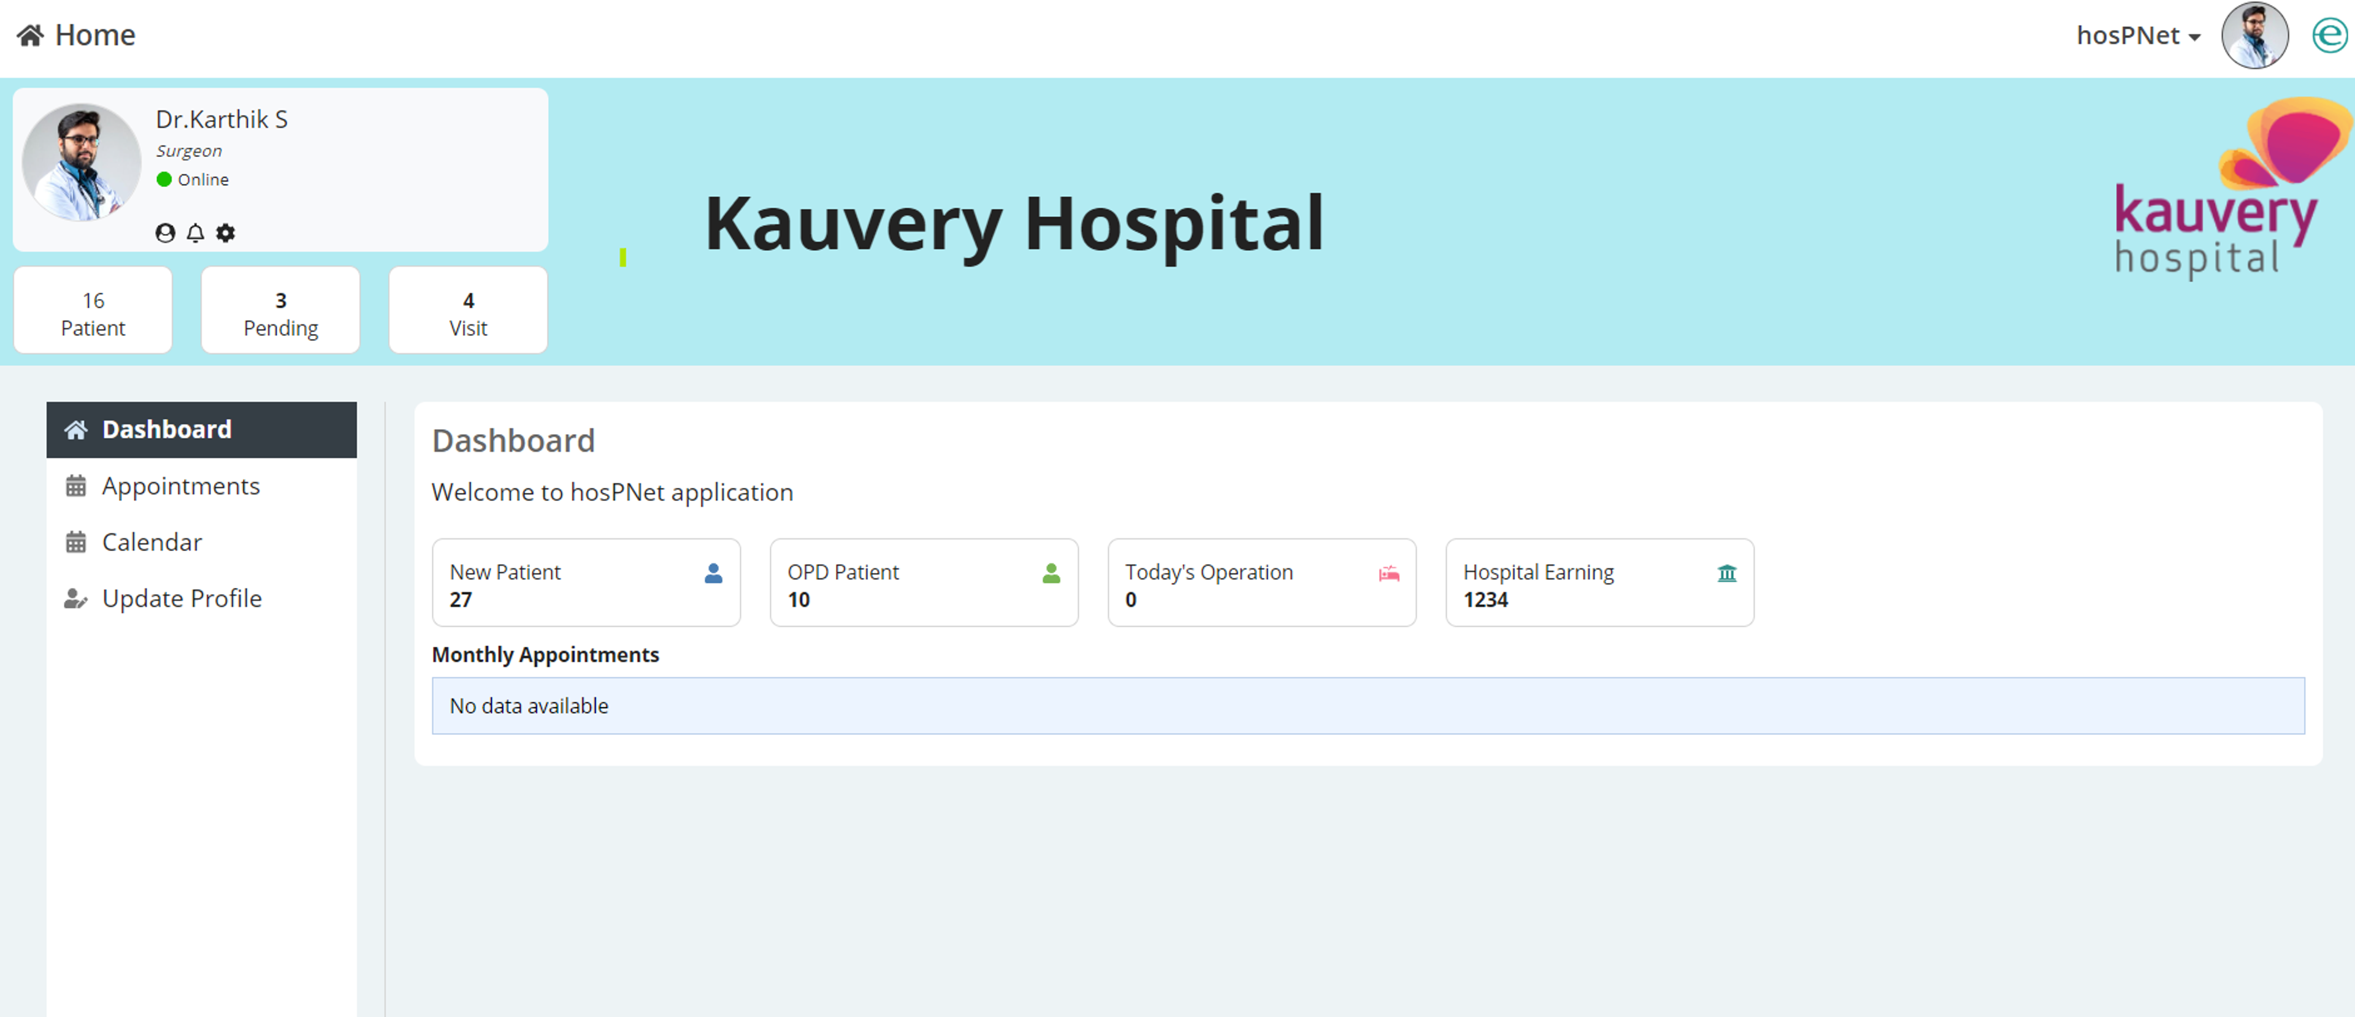The height and width of the screenshot is (1017, 2355).
Task: Open the Calendar sidebar item
Action: (201, 543)
